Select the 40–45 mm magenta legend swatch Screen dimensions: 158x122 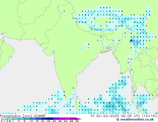[68, 119]
